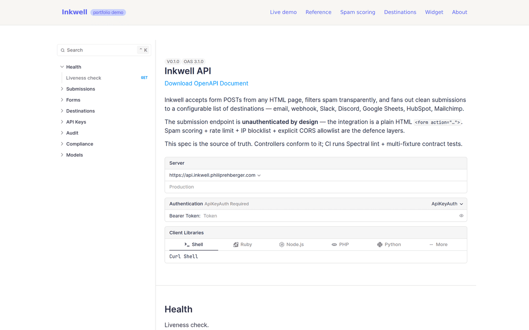The image size is (529, 330).
Task: Select the PHP client library tab
Action: coord(340,245)
